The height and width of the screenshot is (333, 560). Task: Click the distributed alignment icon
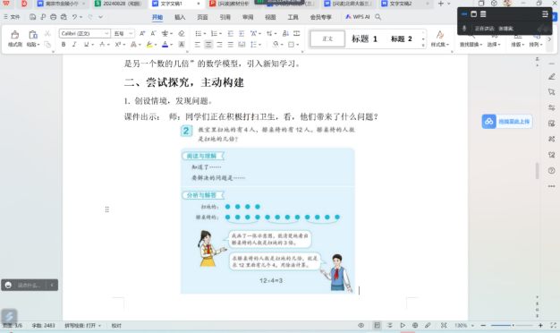click(242, 44)
